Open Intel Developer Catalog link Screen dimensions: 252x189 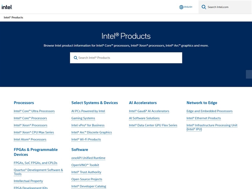89,186
